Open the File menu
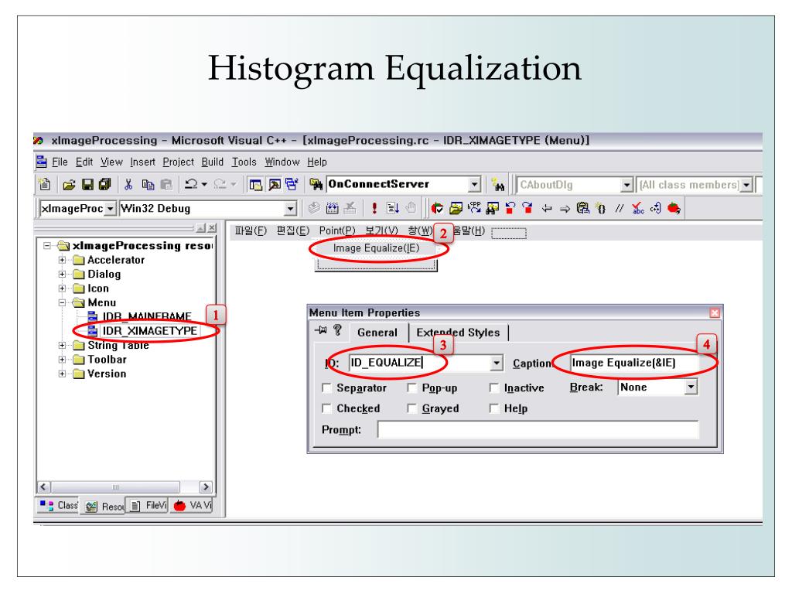 click(60, 162)
